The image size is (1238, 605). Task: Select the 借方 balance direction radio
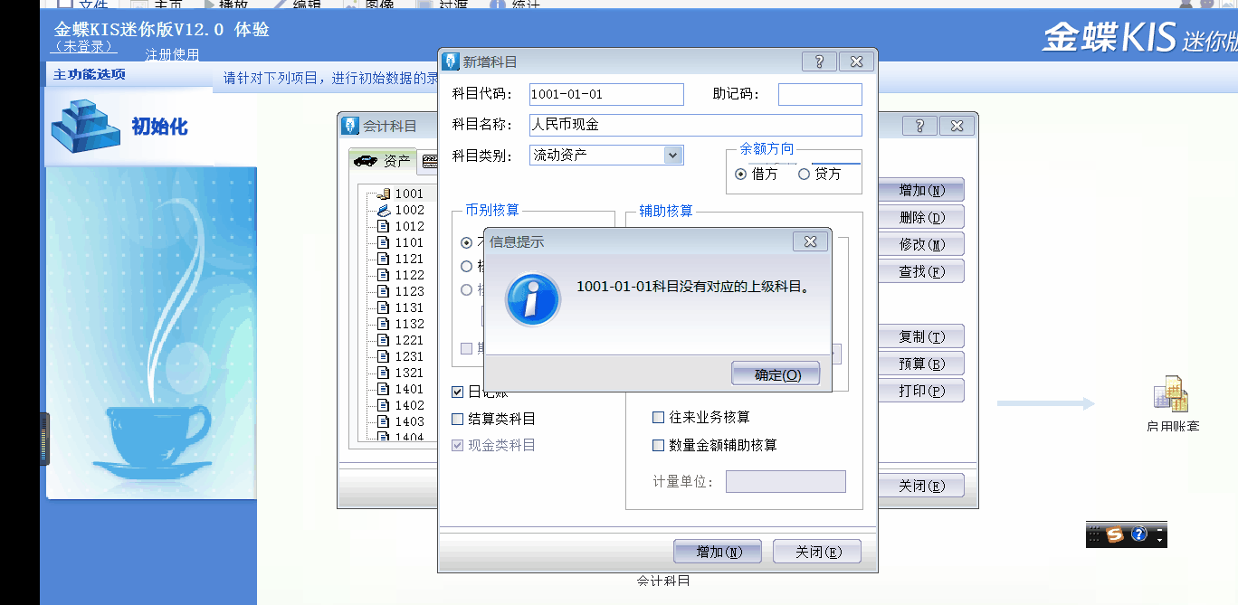coord(741,174)
